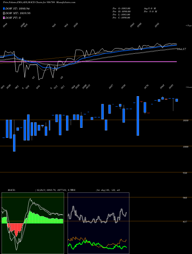Click the 984.57 EMA end label
This screenshot has height=254, width=192.
(x=181, y=49)
